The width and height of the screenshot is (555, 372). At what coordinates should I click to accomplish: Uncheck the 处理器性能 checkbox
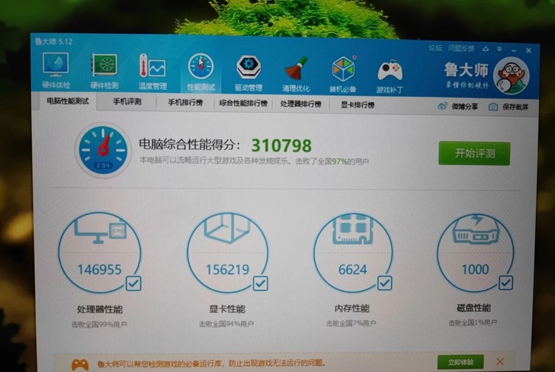point(133,283)
